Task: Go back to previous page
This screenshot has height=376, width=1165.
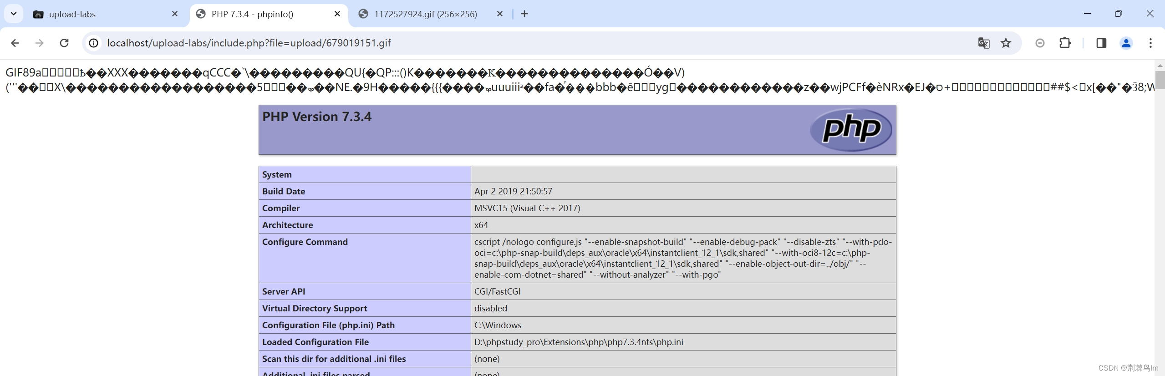Action: pyautogui.click(x=15, y=43)
